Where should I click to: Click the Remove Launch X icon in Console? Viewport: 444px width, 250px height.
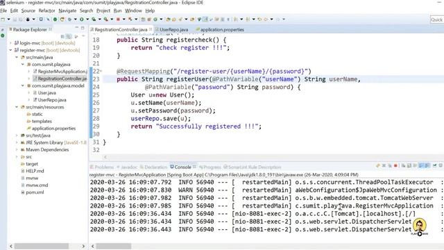(384, 165)
